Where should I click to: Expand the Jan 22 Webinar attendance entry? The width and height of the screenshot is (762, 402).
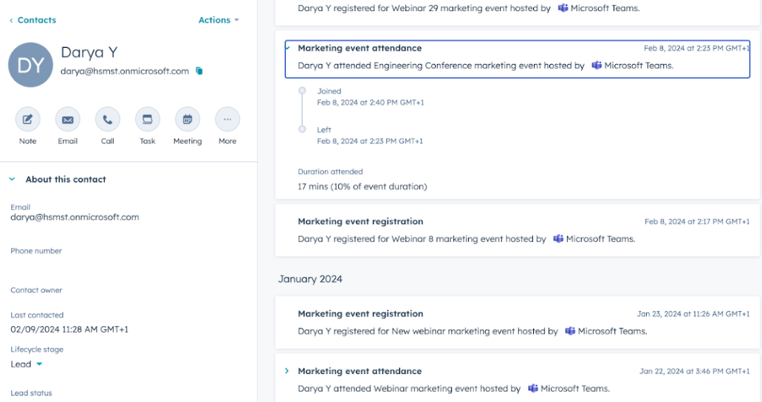pyautogui.click(x=287, y=371)
